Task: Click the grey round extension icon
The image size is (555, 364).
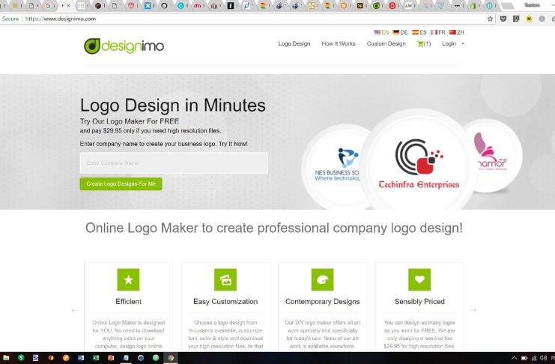Action: pyautogui.click(x=542, y=19)
